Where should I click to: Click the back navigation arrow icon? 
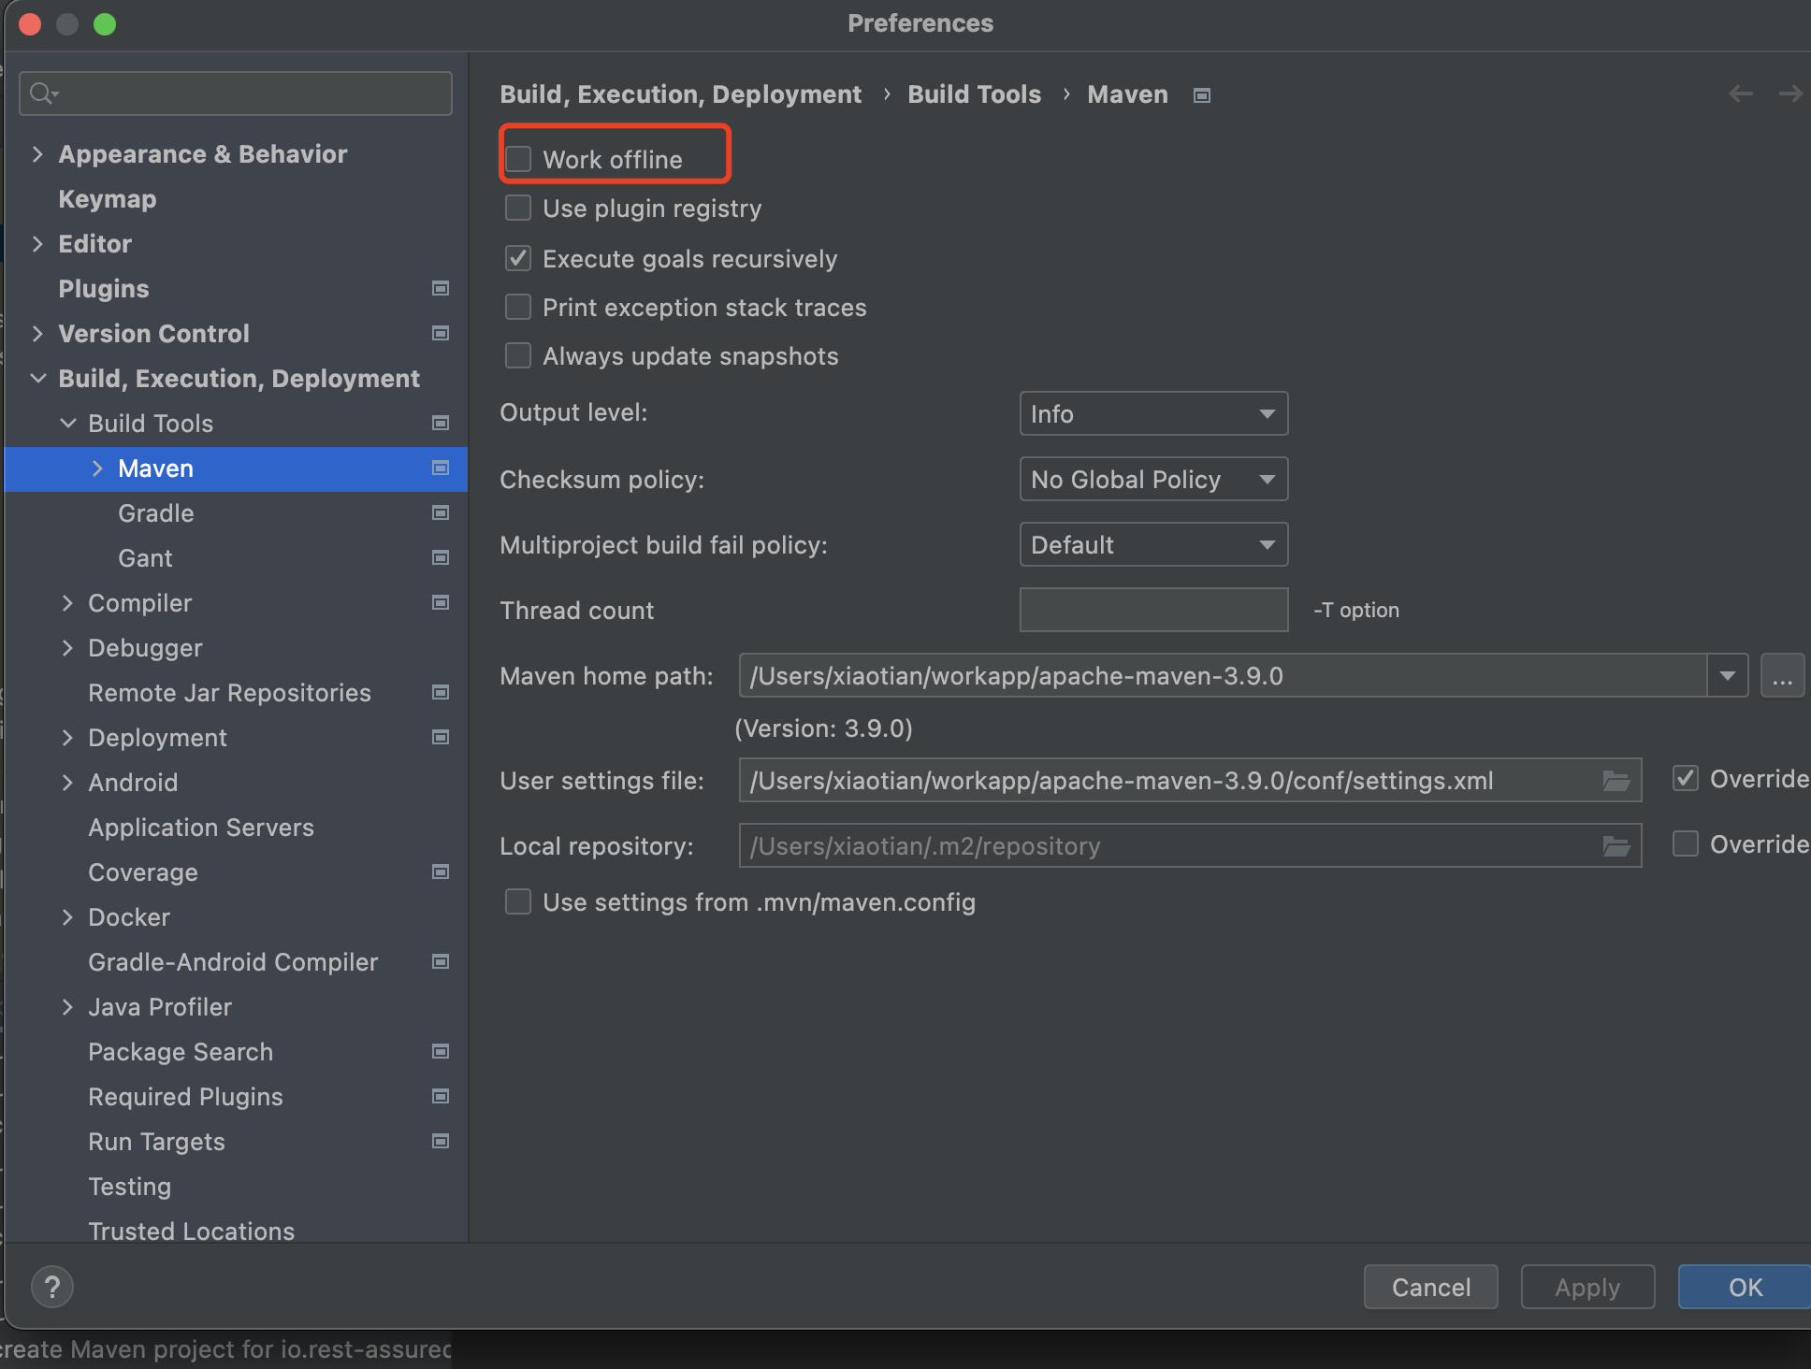pos(1740,94)
